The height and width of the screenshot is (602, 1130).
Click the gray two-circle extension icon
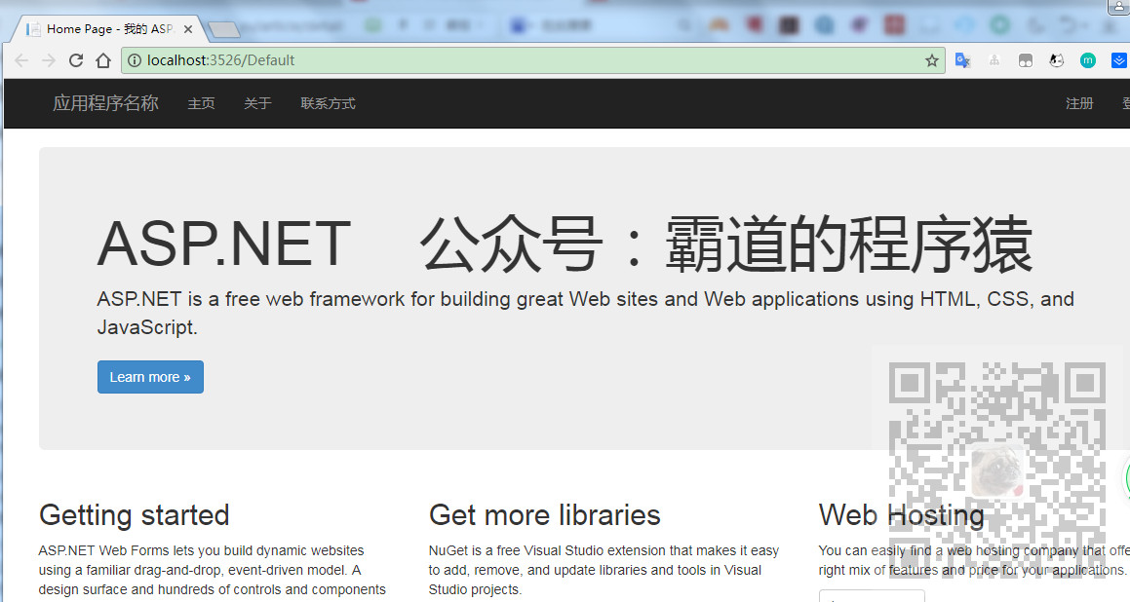(1026, 59)
